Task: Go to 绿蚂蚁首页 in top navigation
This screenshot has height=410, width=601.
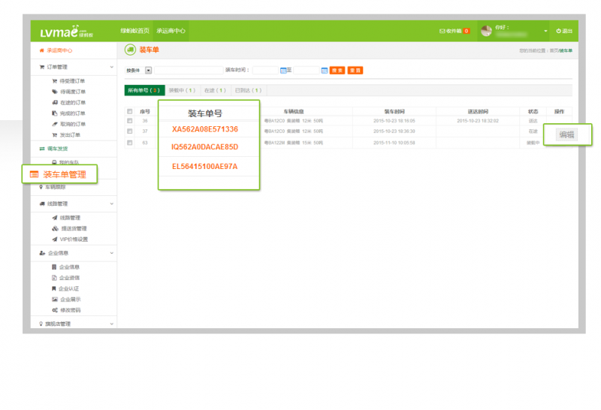Action: 135,31
